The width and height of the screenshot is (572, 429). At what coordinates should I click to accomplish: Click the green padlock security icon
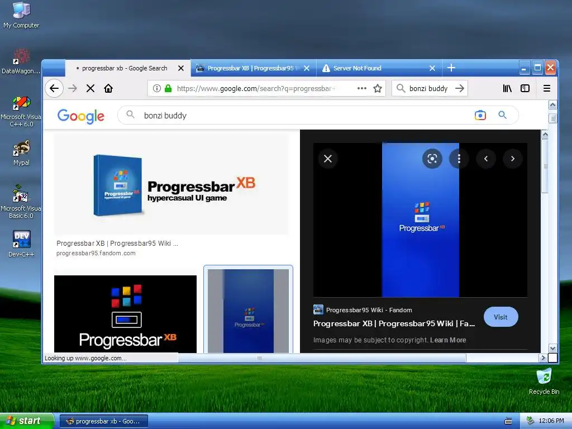[x=168, y=88]
